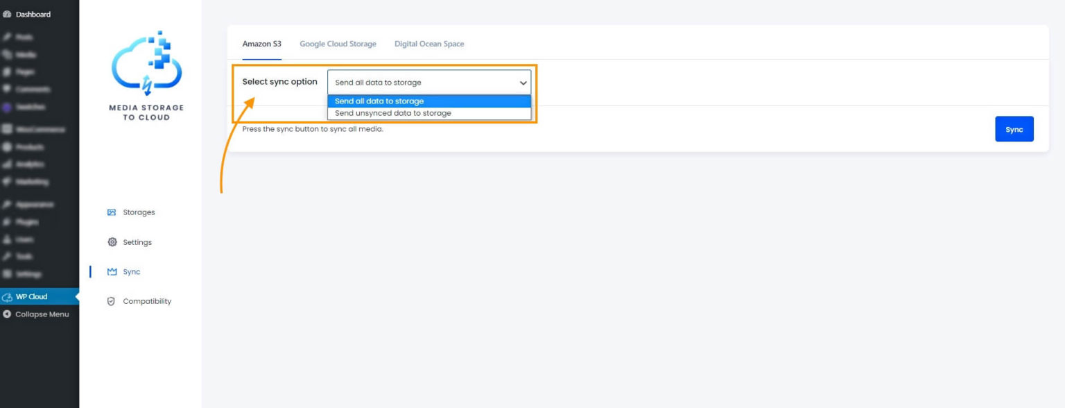
Task: Switch to the Google Cloud Storage tab
Action: (338, 43)
